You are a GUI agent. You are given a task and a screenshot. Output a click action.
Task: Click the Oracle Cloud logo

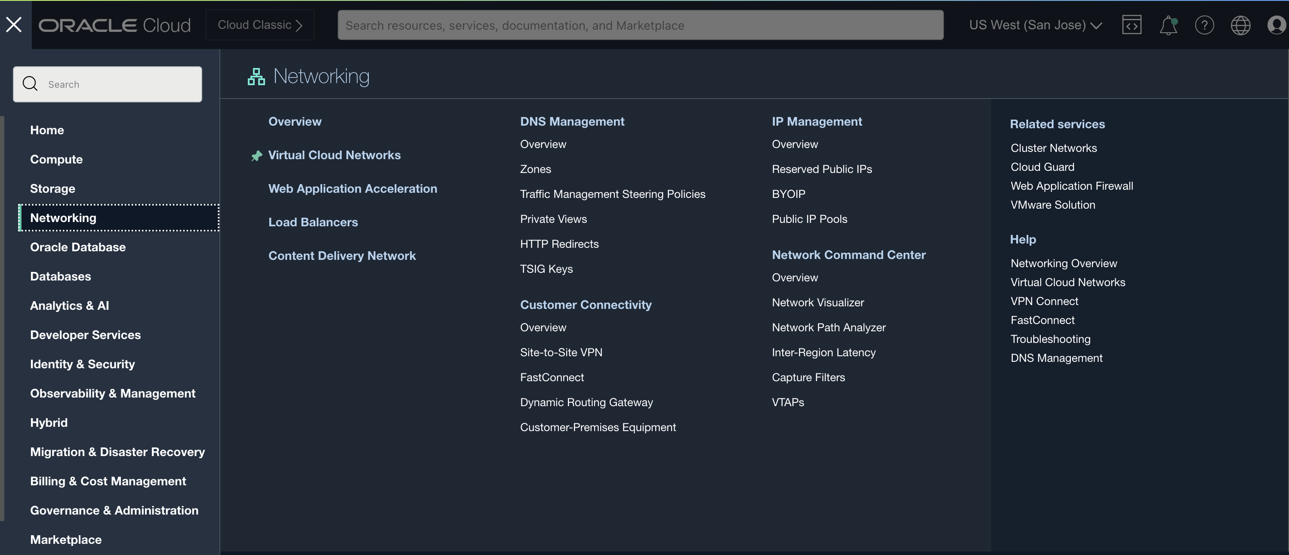pos(114,25)
